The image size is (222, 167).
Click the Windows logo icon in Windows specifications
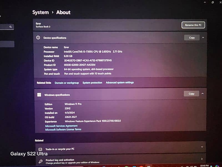tap(39, 95)
